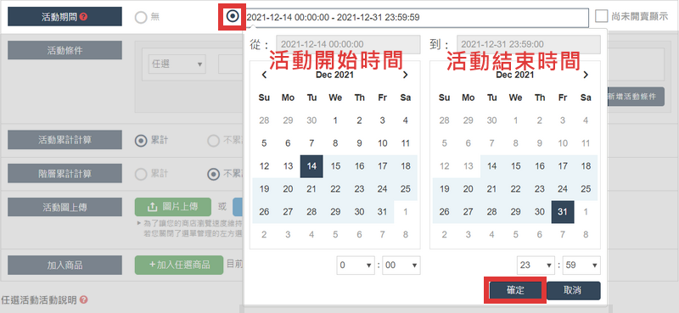The width and height of the screenshot is (679, 313).
Task: Click the 加入任選商品 button
Action: [179, 265]
